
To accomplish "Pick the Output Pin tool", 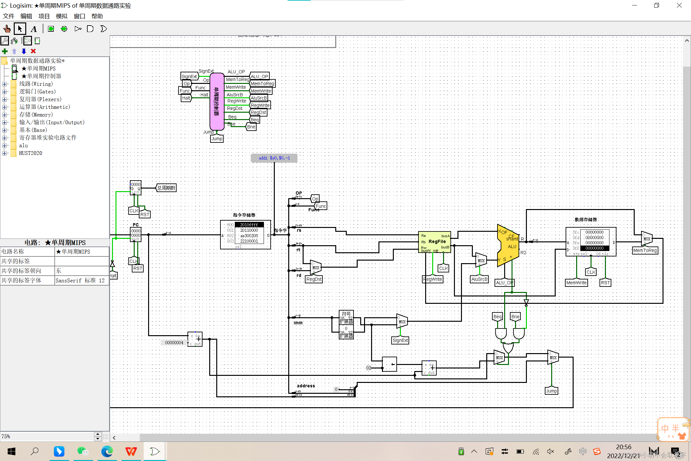I will pos(64,29).
